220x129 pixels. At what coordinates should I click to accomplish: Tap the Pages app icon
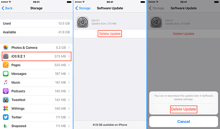(x=6, y=65)
